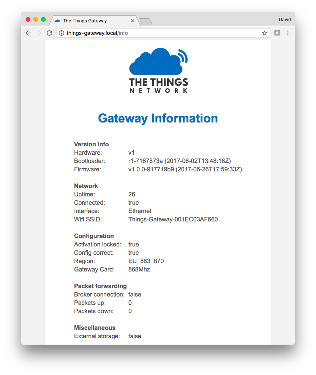Select the uptime value 26

coord(131,194)
